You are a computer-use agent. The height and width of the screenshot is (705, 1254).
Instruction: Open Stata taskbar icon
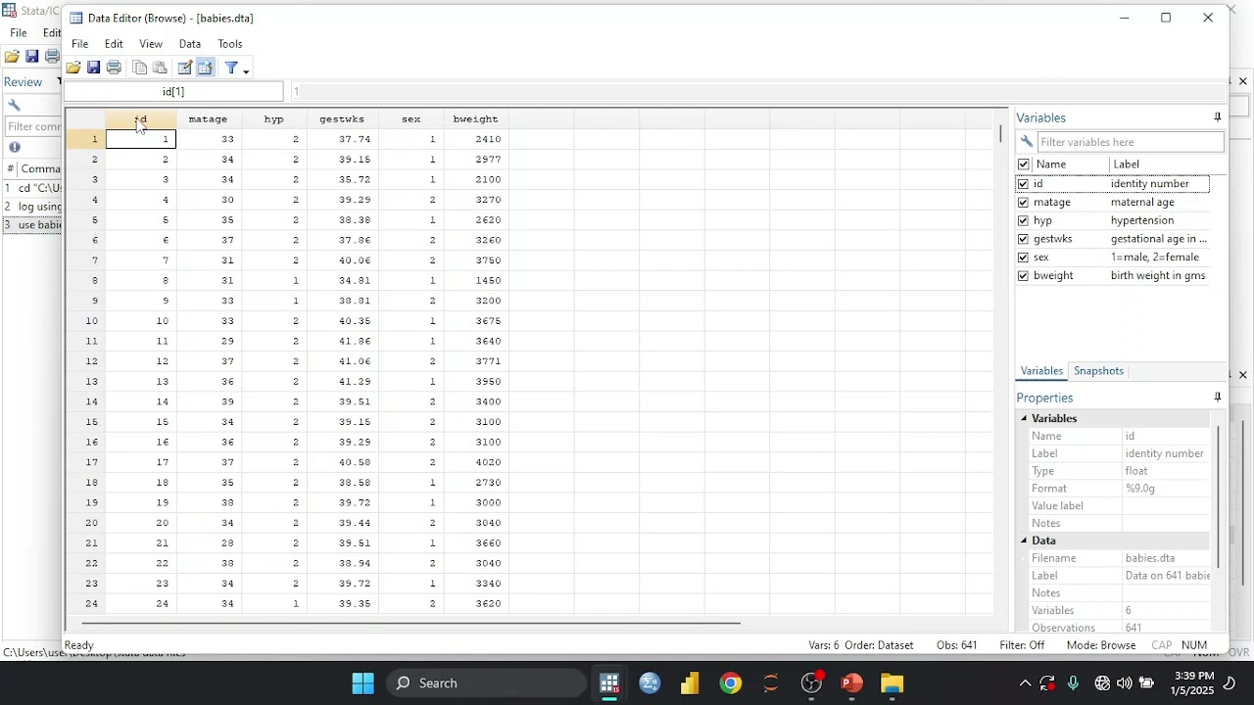[610, 683]
